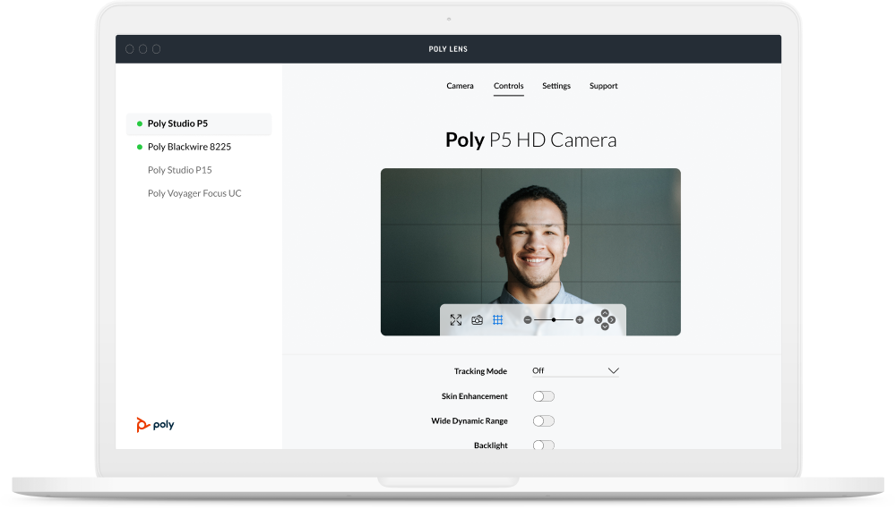Open the Support tab
896x509 pixels.
coord(603,86)
